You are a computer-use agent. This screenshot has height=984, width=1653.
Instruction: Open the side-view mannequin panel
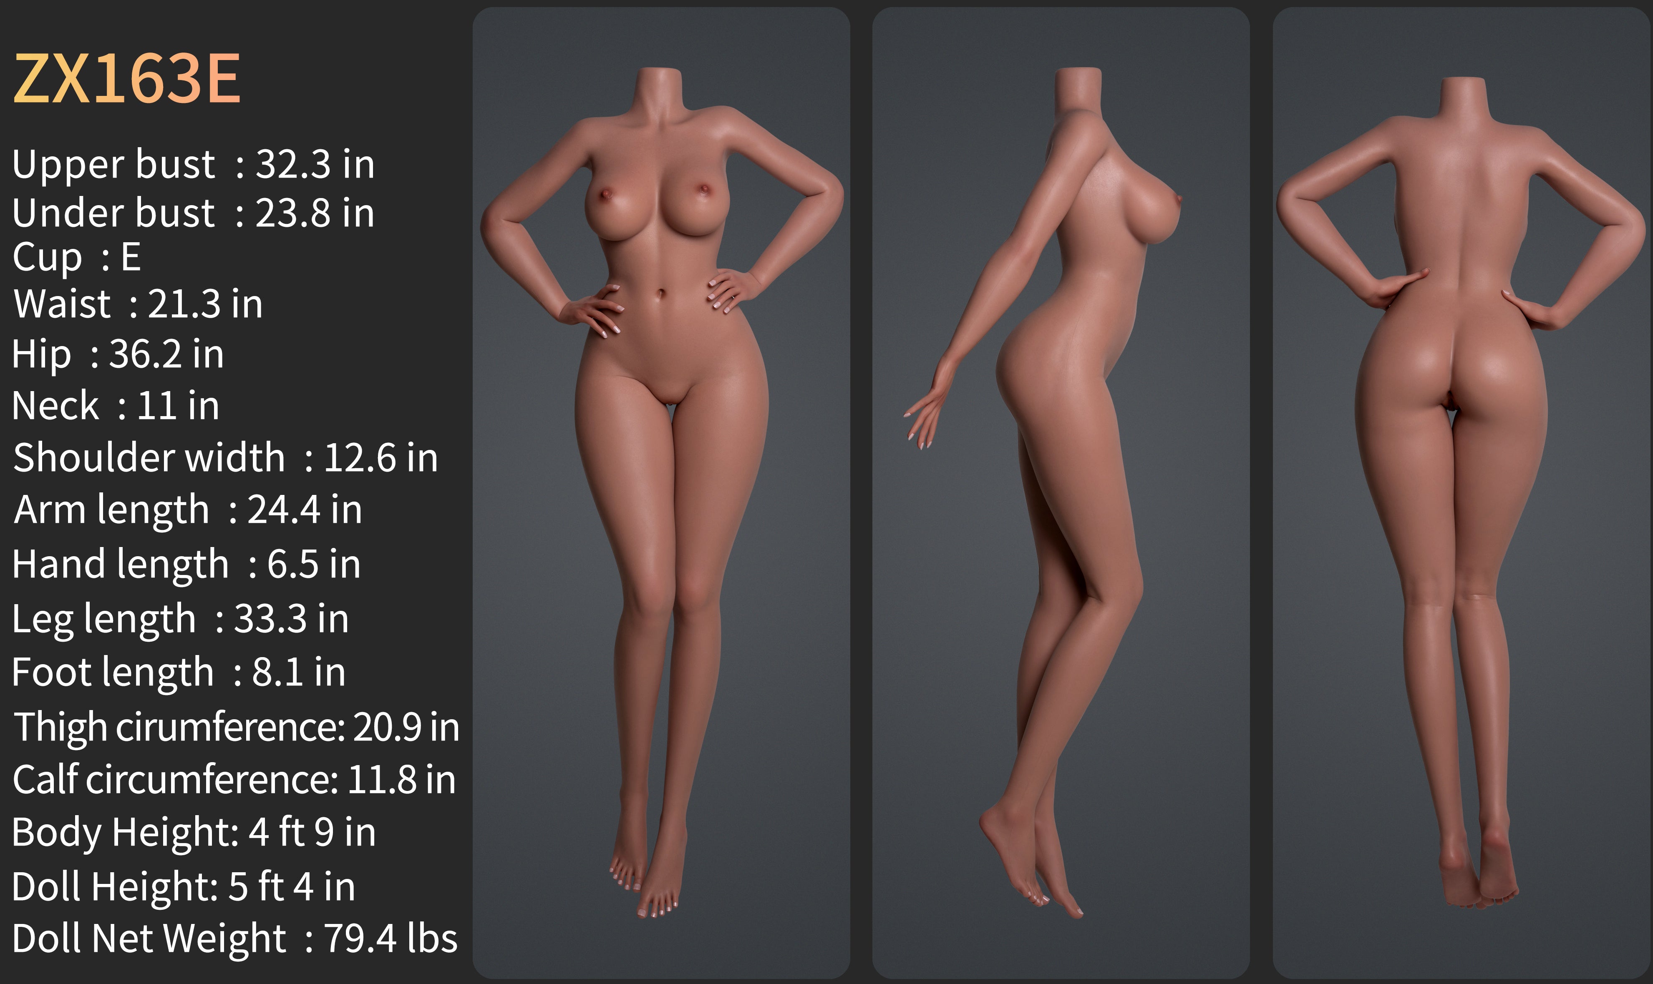(x=1061, y=493)
